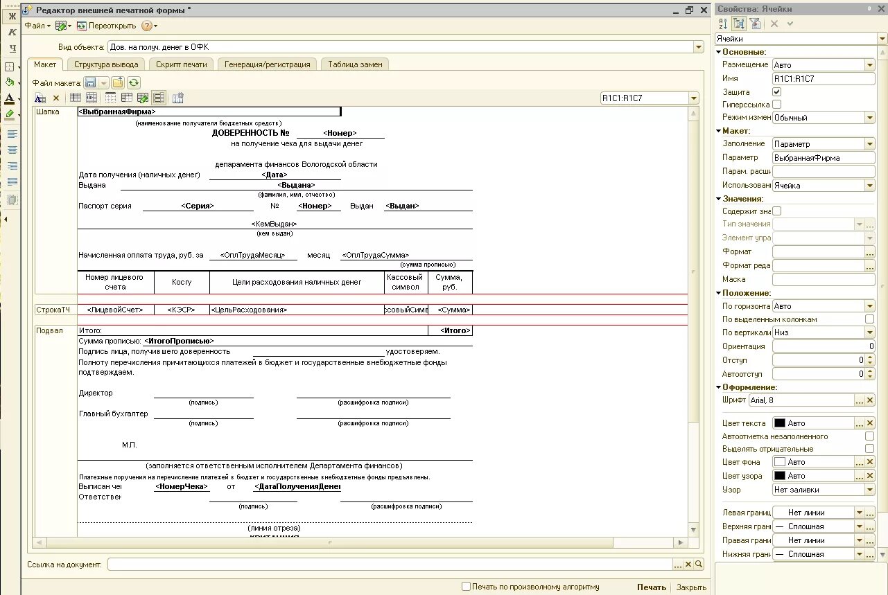The height and width of the screenshot is (595, 888).
Task: Click the text color A icon
Action: point(10,98)
